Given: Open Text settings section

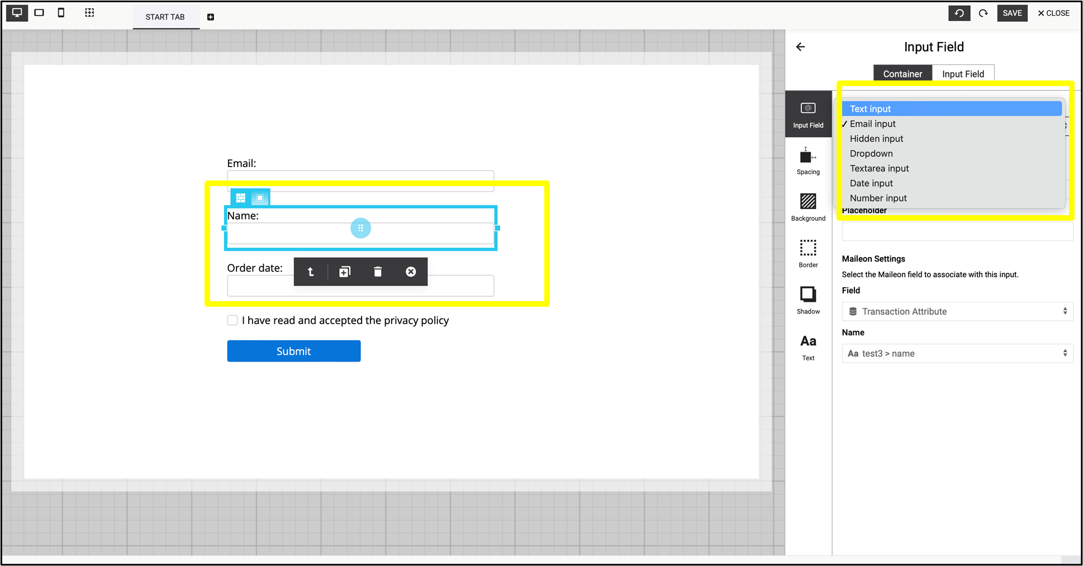Looking at the screenshot, I should coord(808,347).
